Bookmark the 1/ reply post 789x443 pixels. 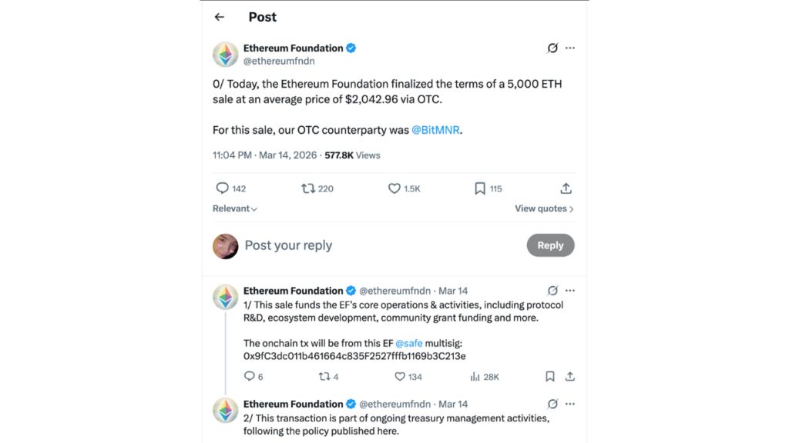[549, 377]
